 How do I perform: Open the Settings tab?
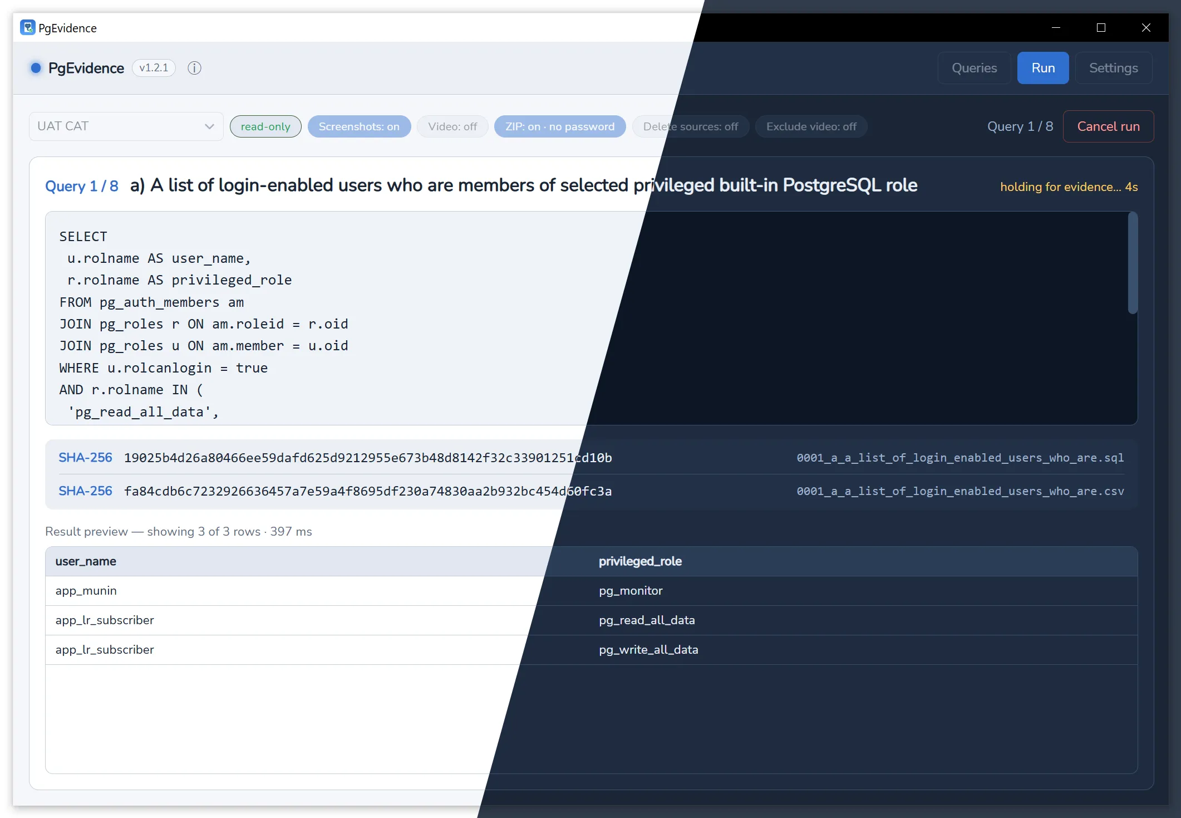[x=1113, y=68]
